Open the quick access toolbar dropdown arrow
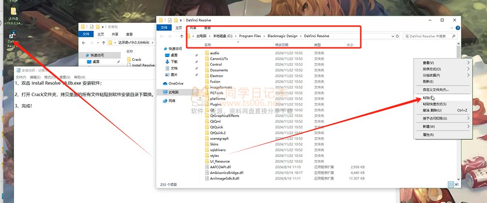 (181, 20)
